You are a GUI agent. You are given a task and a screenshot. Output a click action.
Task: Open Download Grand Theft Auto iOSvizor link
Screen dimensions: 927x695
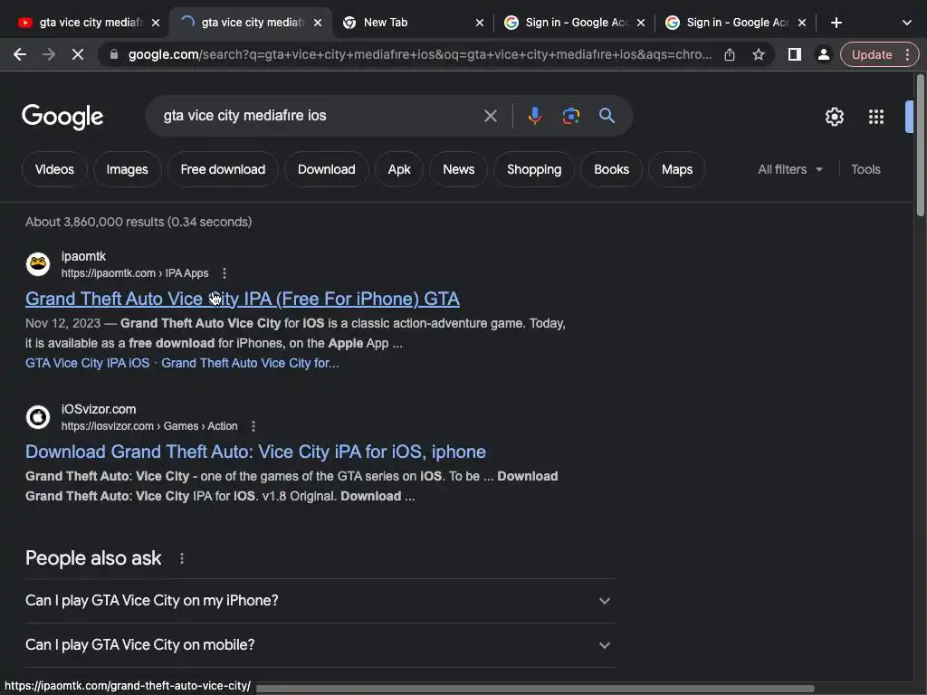coord(255,452)
